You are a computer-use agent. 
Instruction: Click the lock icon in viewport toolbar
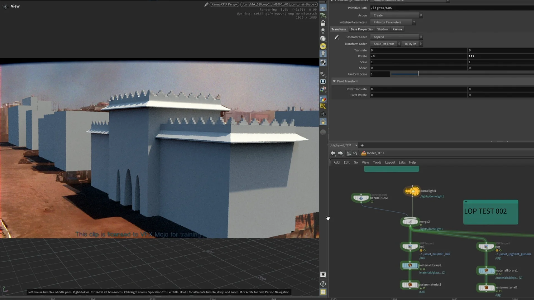[323, 23]
